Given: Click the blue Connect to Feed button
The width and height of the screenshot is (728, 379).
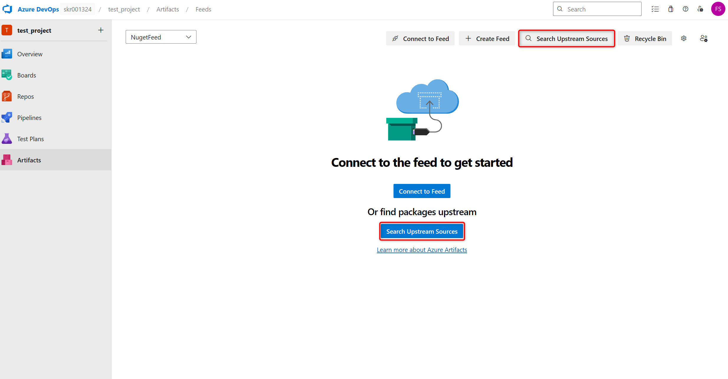Looking at the screenshot, I should coord(422,191).
